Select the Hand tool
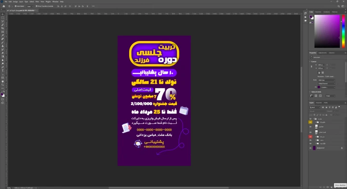Viewport: 347px width, 189px height. coord(3,81)
